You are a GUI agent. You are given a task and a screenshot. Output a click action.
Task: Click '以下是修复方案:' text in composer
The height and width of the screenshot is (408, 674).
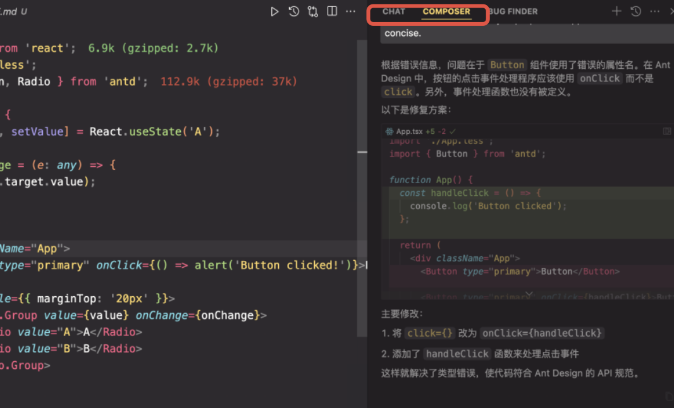point(416,110)
